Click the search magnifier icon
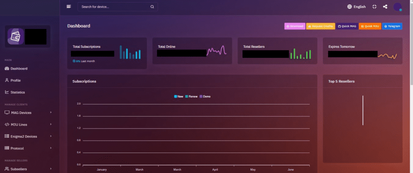Viewport: 413px width, 173px height. click(x=152, y=7)
